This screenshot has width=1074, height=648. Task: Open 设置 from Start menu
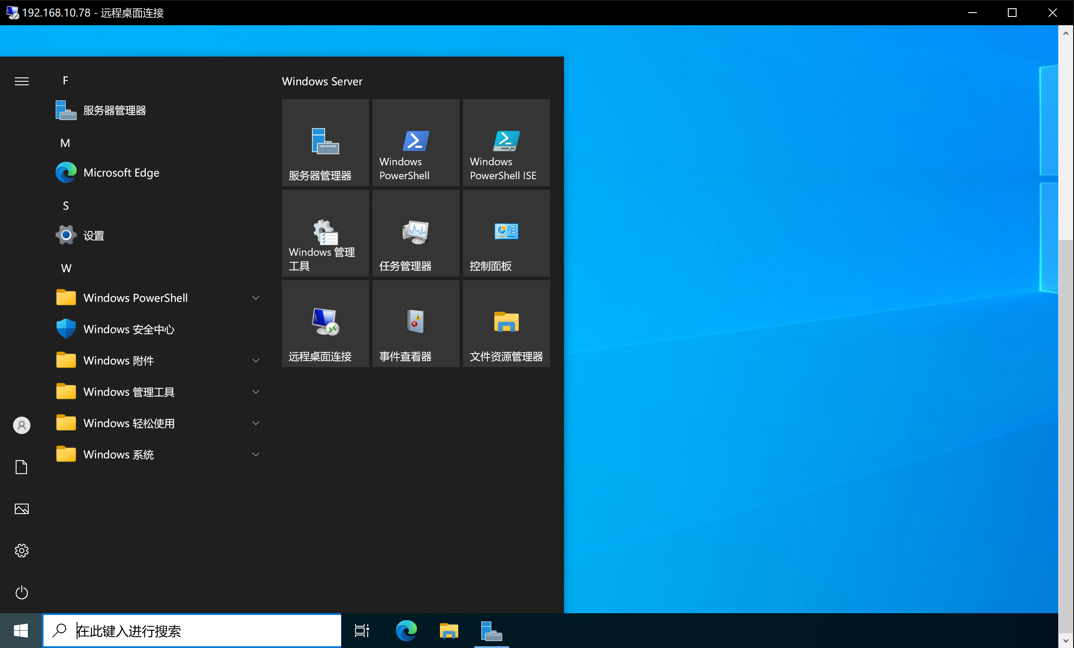(x=94, y=235)
